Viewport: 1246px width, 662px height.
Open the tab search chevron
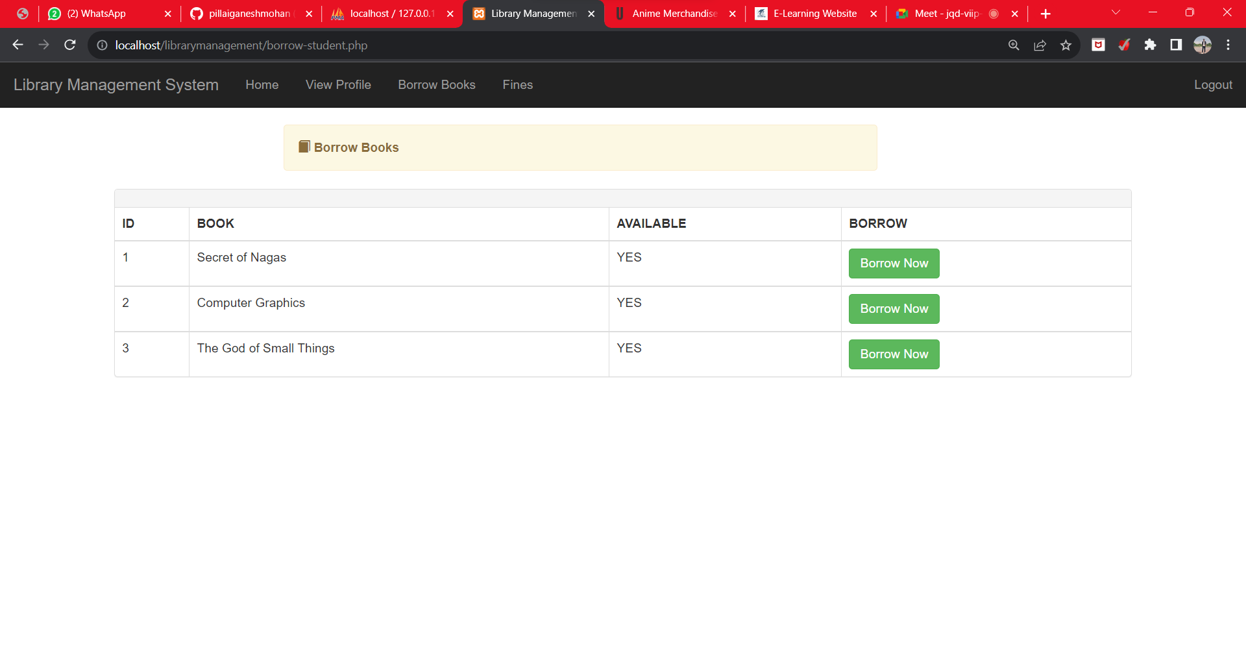click(1116, 12)
